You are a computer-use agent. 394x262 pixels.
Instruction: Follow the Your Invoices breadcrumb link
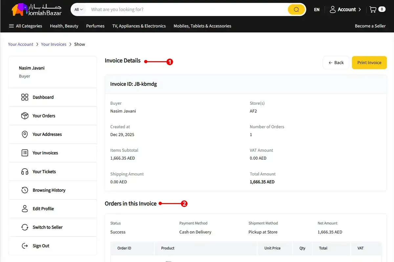[x=54, y=44]
